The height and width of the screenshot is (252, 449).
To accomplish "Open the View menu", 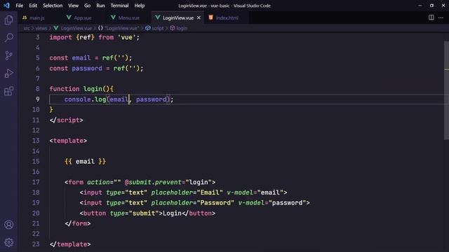I will [73, 6].
